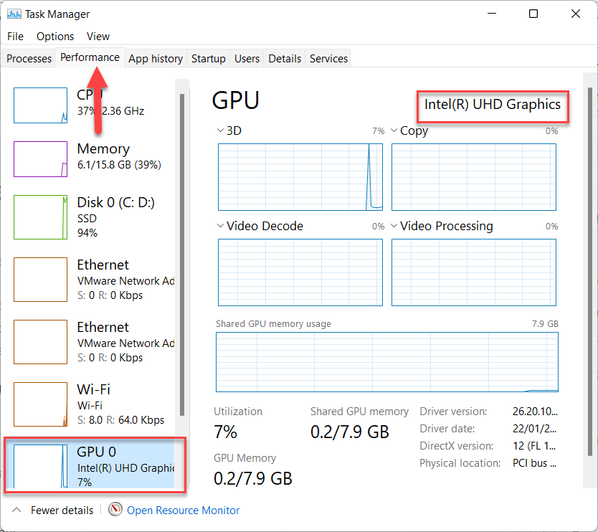Open the Video Decode graph dropdown
This screenshot has height=532, width=598.
coord(220,227)
